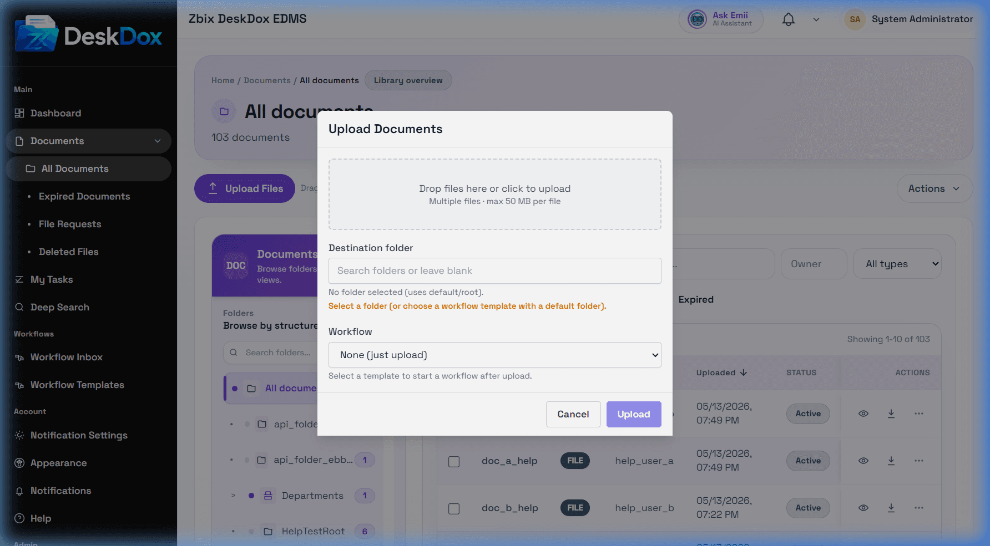Click the Deep Search magnifier icon
990x546 pixels.
tap(19, 307)
